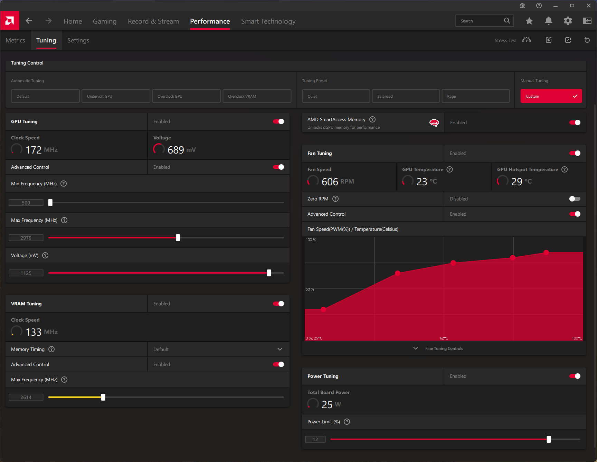Open the help question mark icon in title bar

[539, 6]
